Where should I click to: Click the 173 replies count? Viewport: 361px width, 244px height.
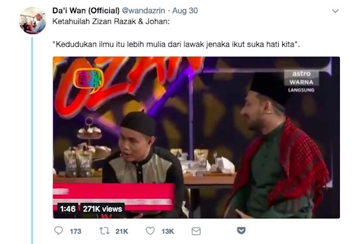tap(76, 231)
